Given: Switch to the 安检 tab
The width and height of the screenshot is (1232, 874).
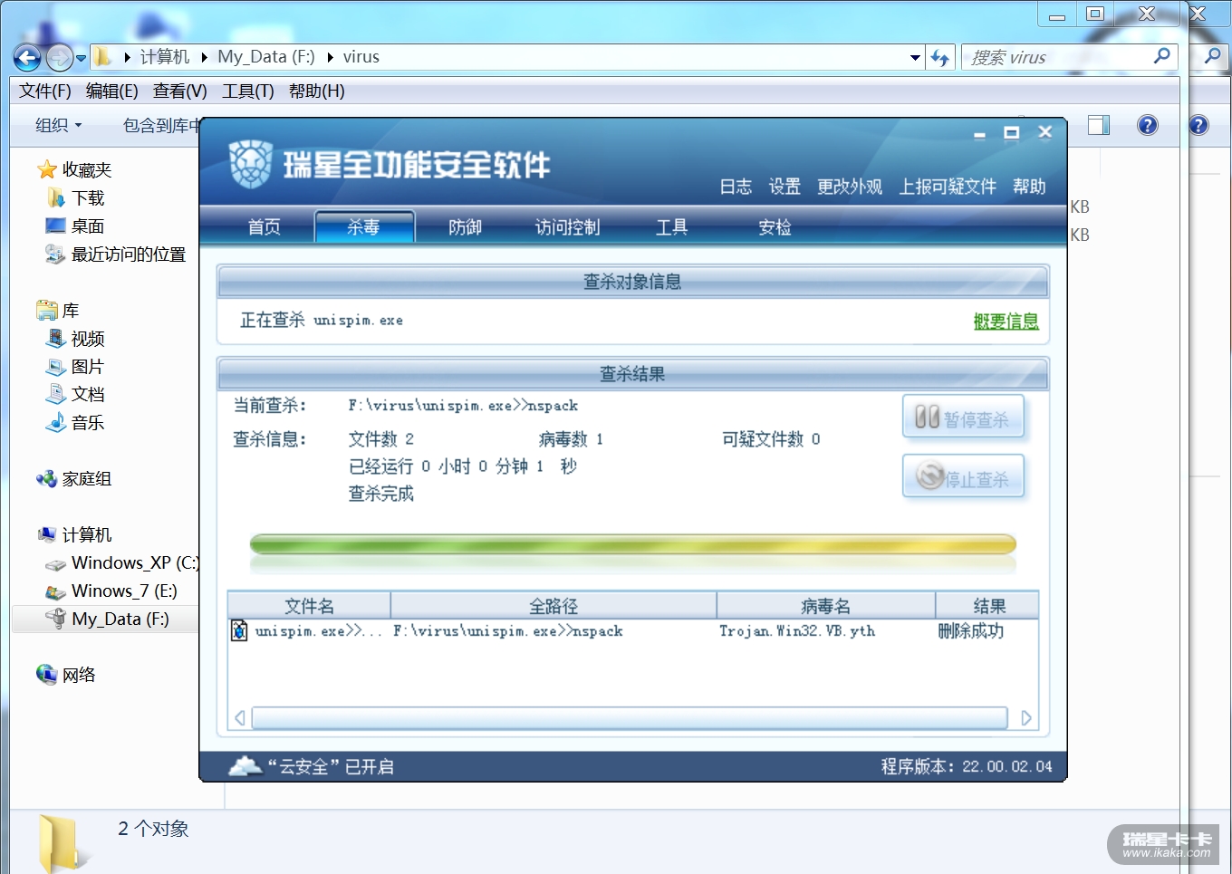Looking at the screenshot, I should [x=775, y=226].
